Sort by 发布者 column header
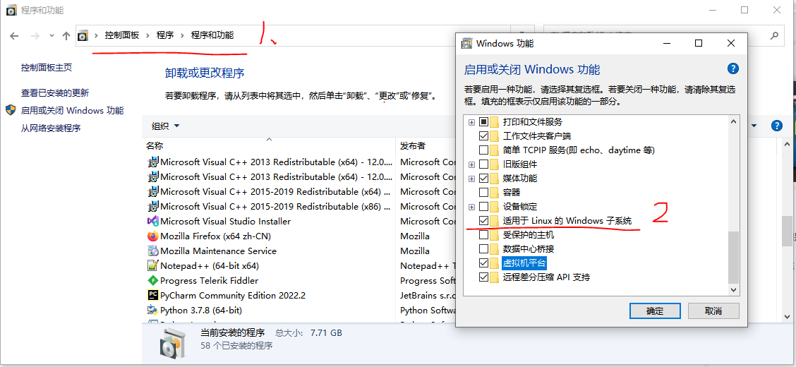Viewport: 796px width, 367px height. coord(412,145)
